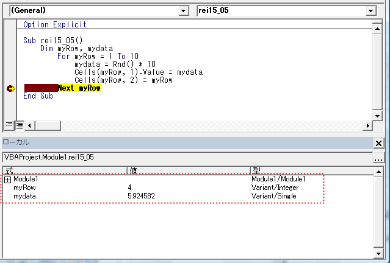Open the (General) object dropdown

coord(183,11)
